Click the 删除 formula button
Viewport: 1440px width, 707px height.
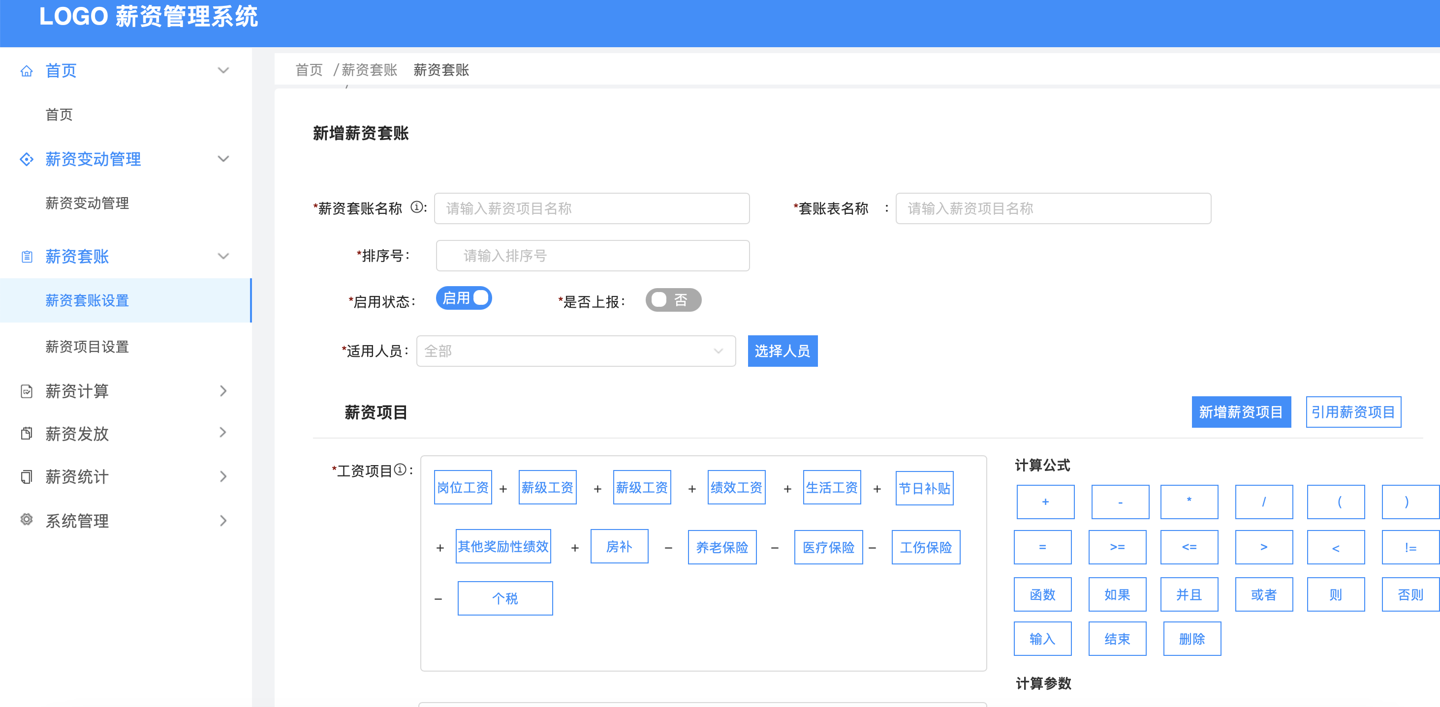[x=1192, y=638]
